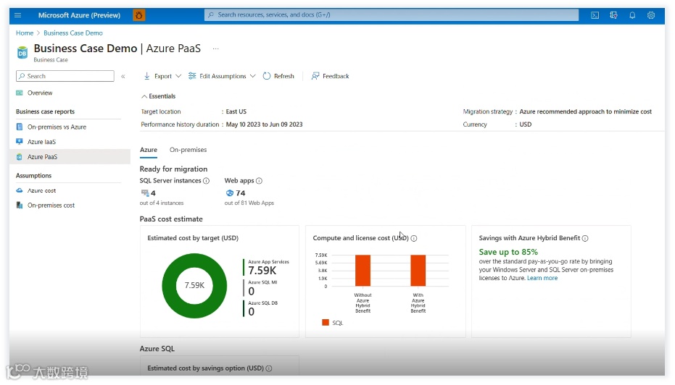Switch to the Azure tab
Viewport: 675px width, 385px height.
click(149, 150)
